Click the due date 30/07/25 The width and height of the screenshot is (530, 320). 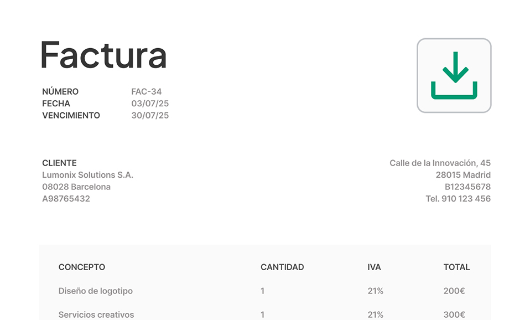coord(150,115)
